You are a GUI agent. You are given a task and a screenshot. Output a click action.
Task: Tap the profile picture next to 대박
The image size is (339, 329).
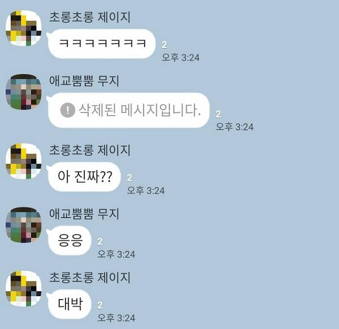(24, 289)
